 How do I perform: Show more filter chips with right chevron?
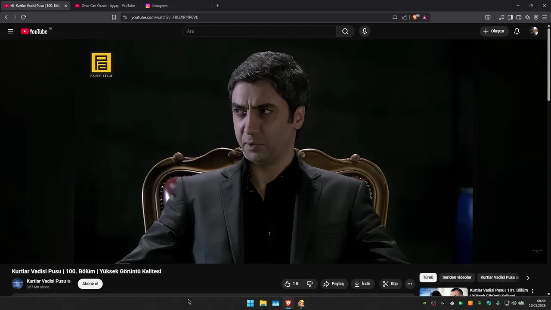528,278
